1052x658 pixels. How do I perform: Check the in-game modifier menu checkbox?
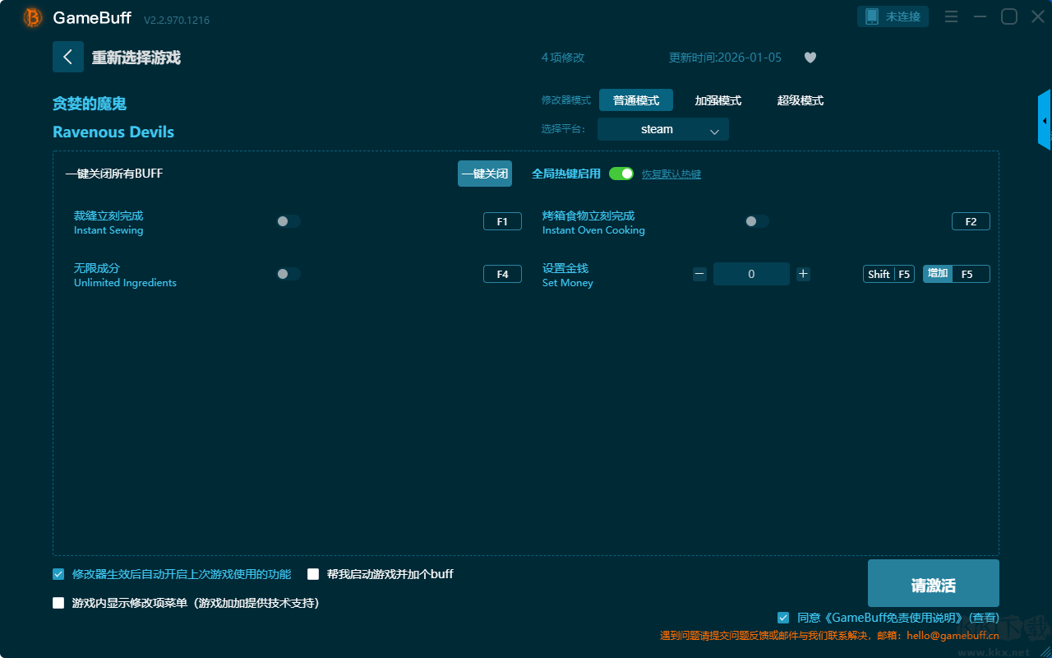58,603
